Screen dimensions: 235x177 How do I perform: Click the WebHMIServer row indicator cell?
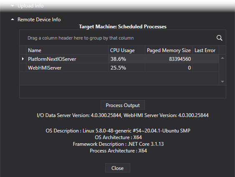pyautogui.click(x=23, y=68)
